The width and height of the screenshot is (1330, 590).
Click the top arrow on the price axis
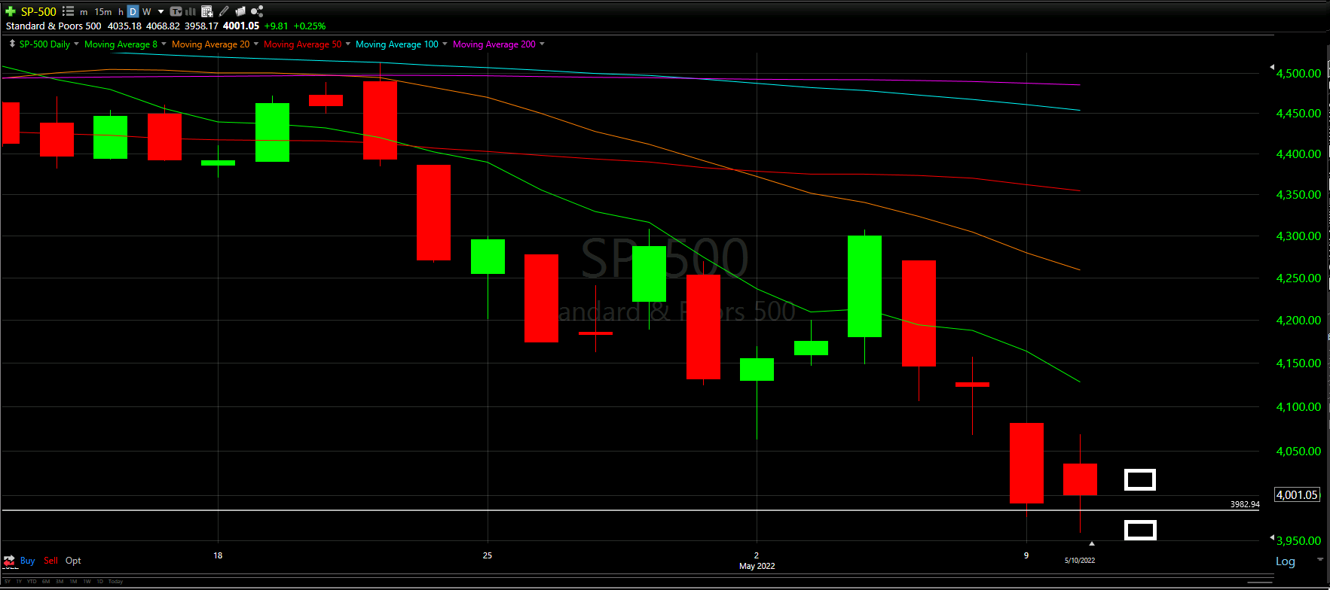click(1272, 67)
